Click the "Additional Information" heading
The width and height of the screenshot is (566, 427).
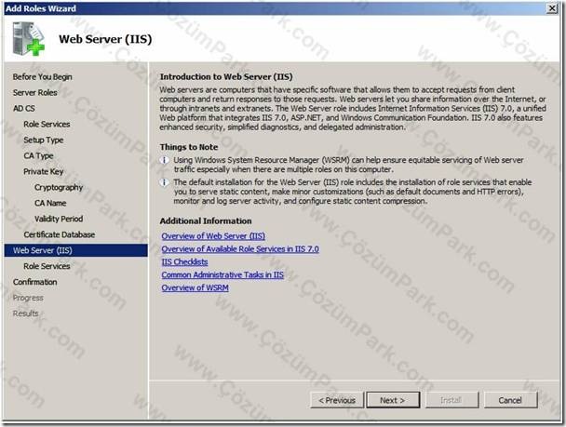coord(206,221)
